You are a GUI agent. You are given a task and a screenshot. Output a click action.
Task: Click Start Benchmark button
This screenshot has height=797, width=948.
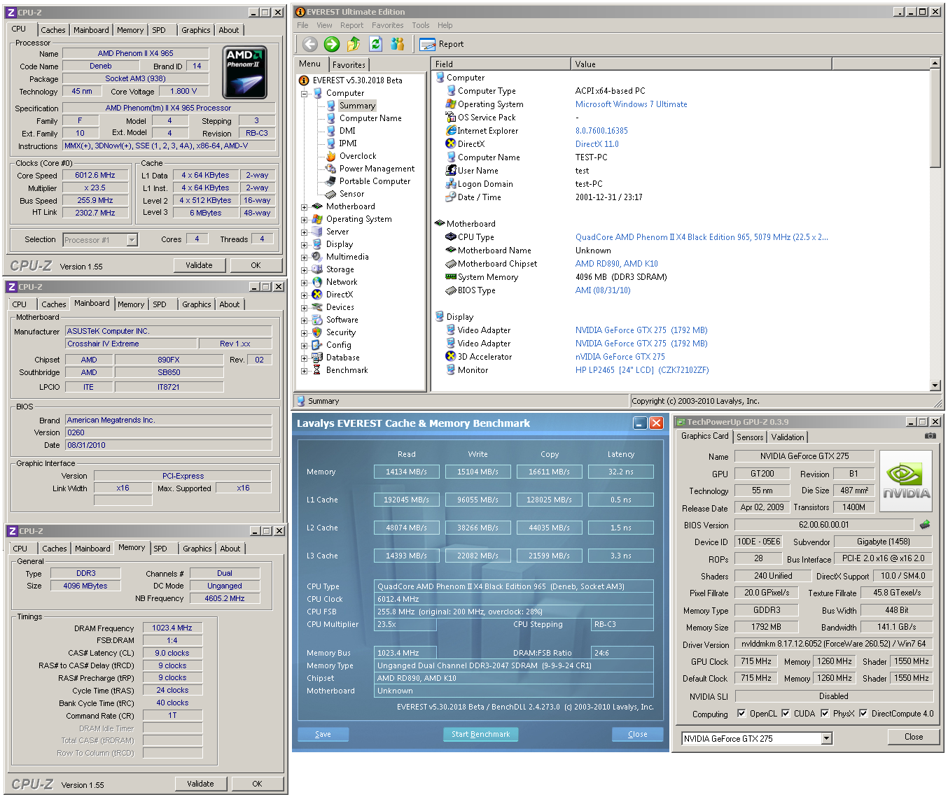point(480,734)
